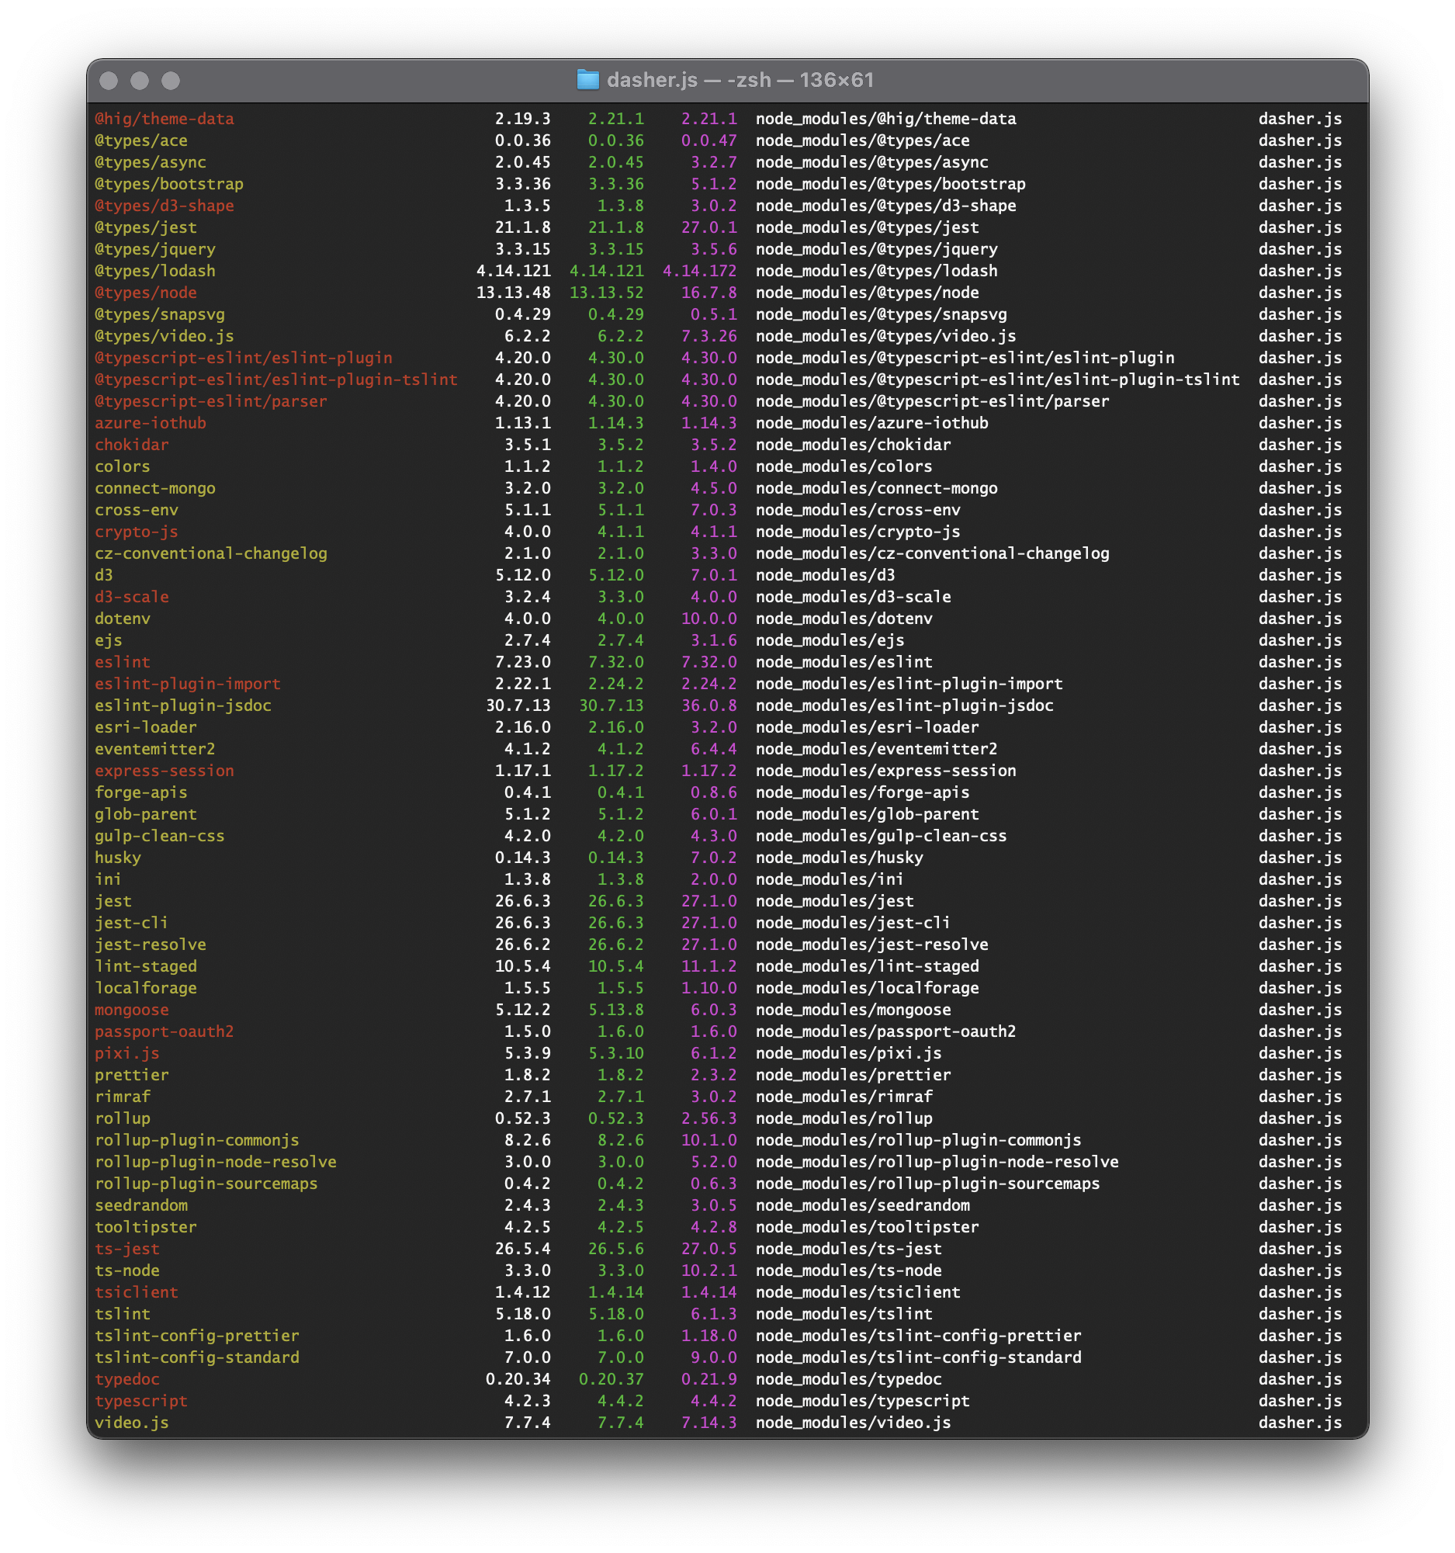Click the wanted version 5.13.8 of mongoose
The image size is (1455, 1553).
[615, 1009]
